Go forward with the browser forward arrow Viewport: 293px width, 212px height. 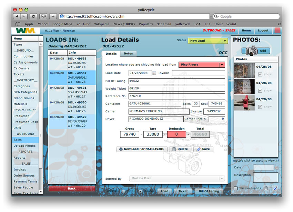[24, 16]
